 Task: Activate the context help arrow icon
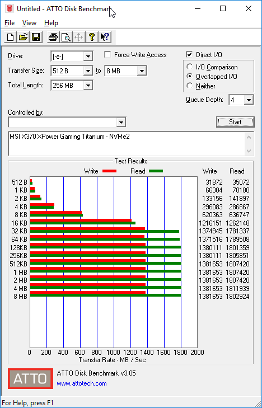click(x=105, y=37)
